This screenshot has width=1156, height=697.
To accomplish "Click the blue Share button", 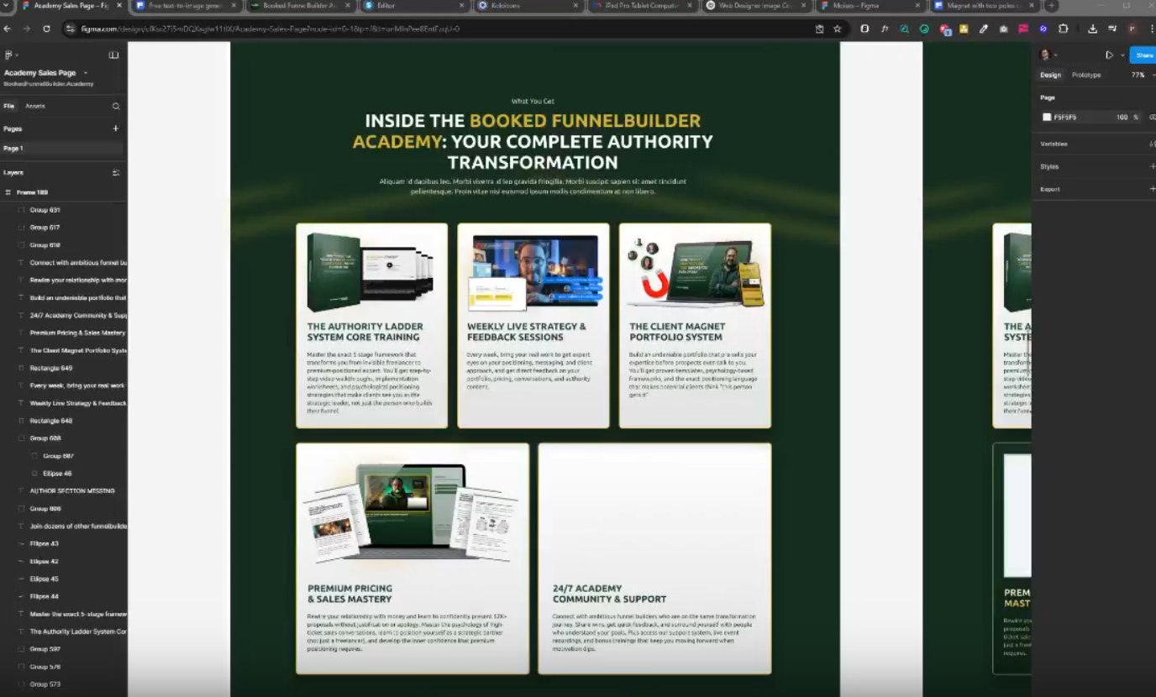I will (x=1143, y=55).
